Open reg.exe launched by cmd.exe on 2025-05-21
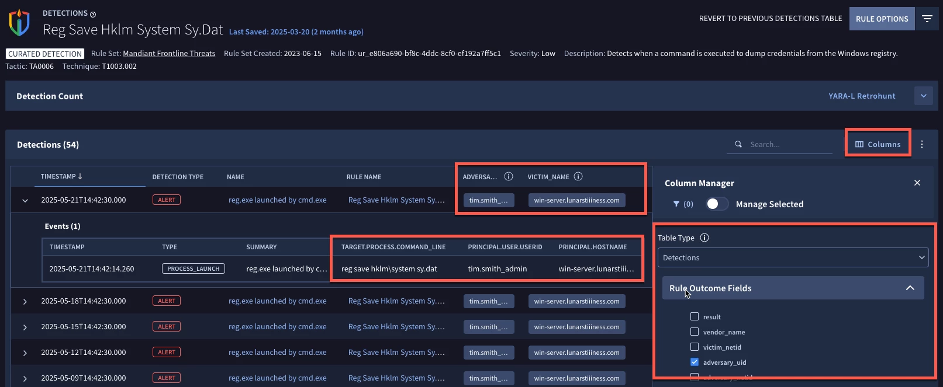Image resolution: width=943 pixels, height=387 pixels. (277, 200)
